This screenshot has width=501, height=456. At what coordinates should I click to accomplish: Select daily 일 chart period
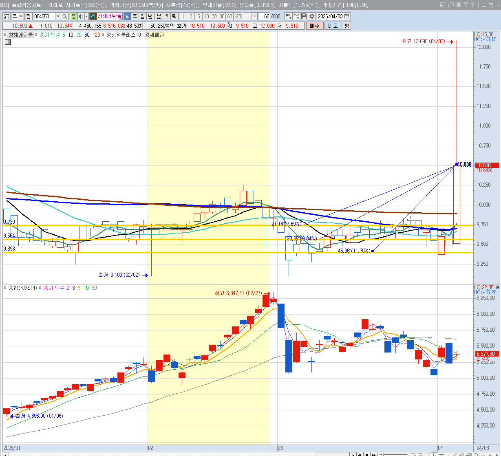127,16
